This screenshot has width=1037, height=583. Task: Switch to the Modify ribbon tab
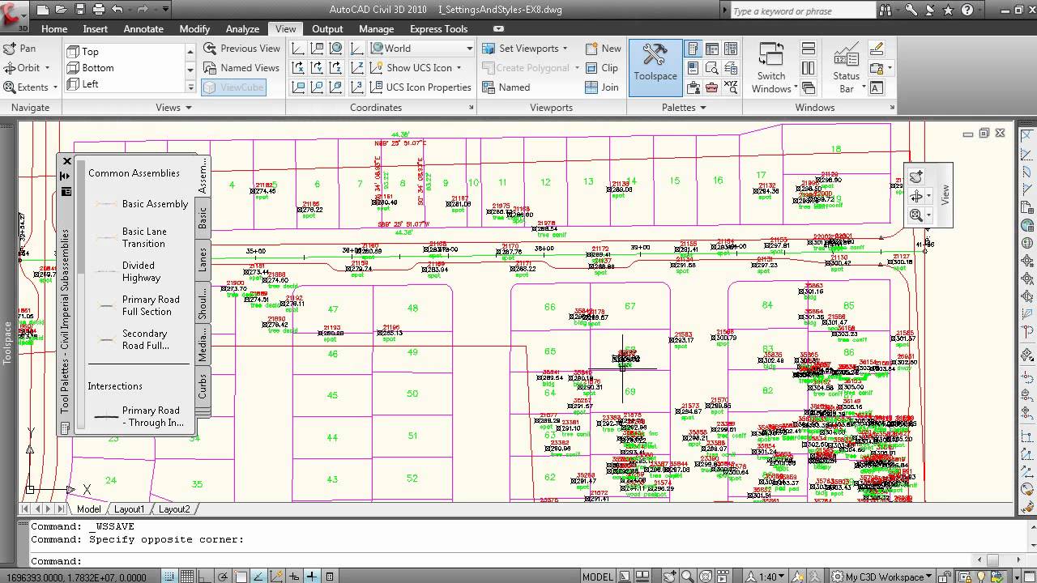[194, 28]
